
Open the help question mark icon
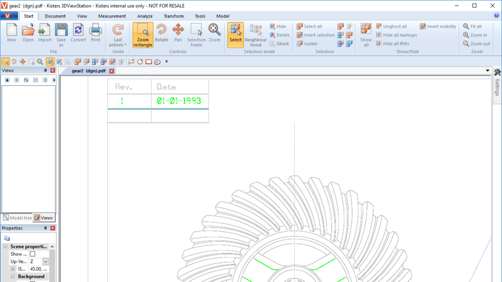[496, 15]
